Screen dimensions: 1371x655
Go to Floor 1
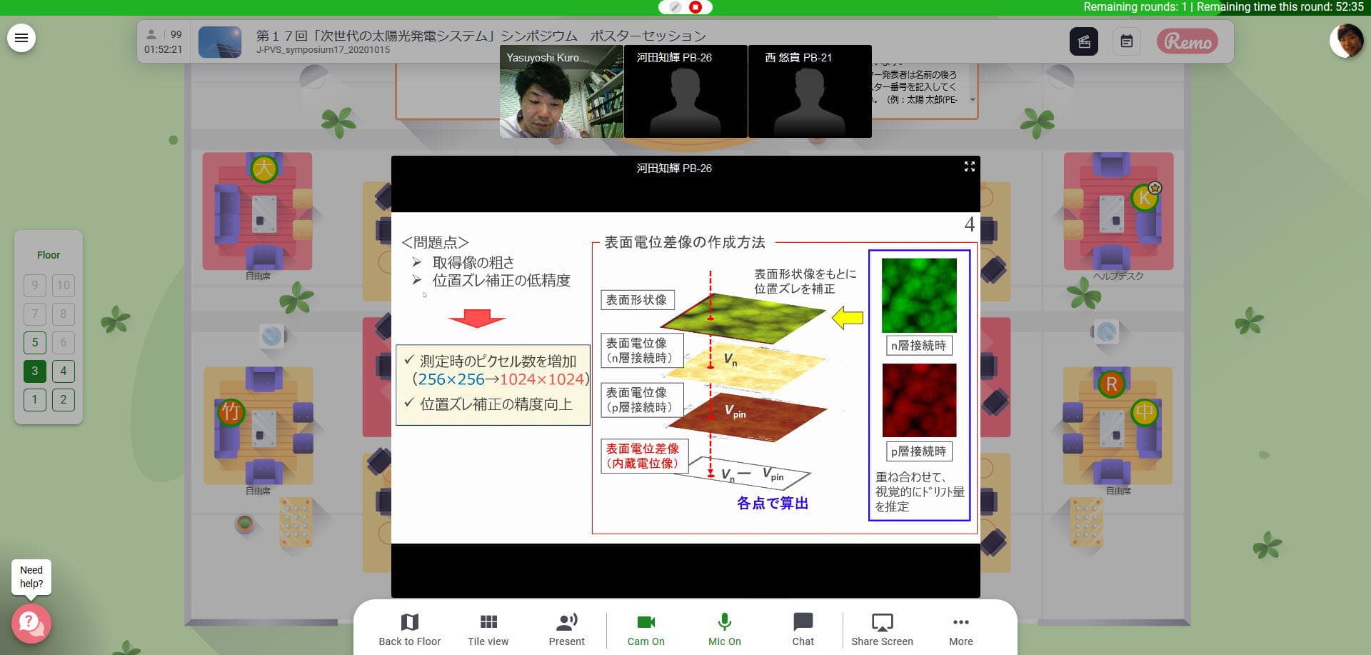34,400
